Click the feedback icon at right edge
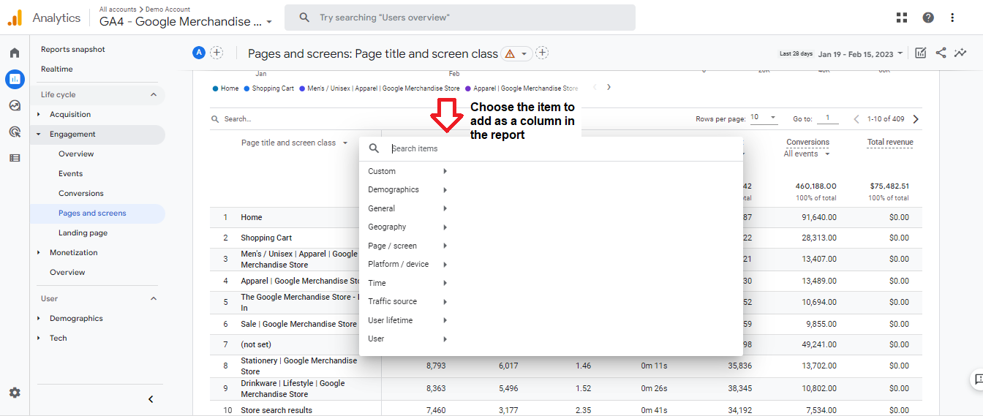The height and width of the screenshot is (416, 983). [x=976, y=379]
